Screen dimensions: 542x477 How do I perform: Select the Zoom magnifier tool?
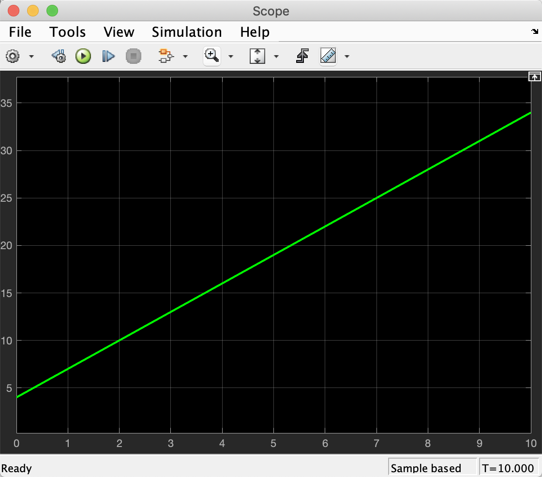click(x=211, y=56)
